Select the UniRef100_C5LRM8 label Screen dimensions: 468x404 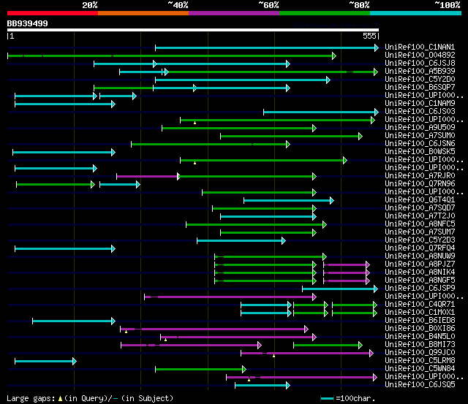point(420,361)
